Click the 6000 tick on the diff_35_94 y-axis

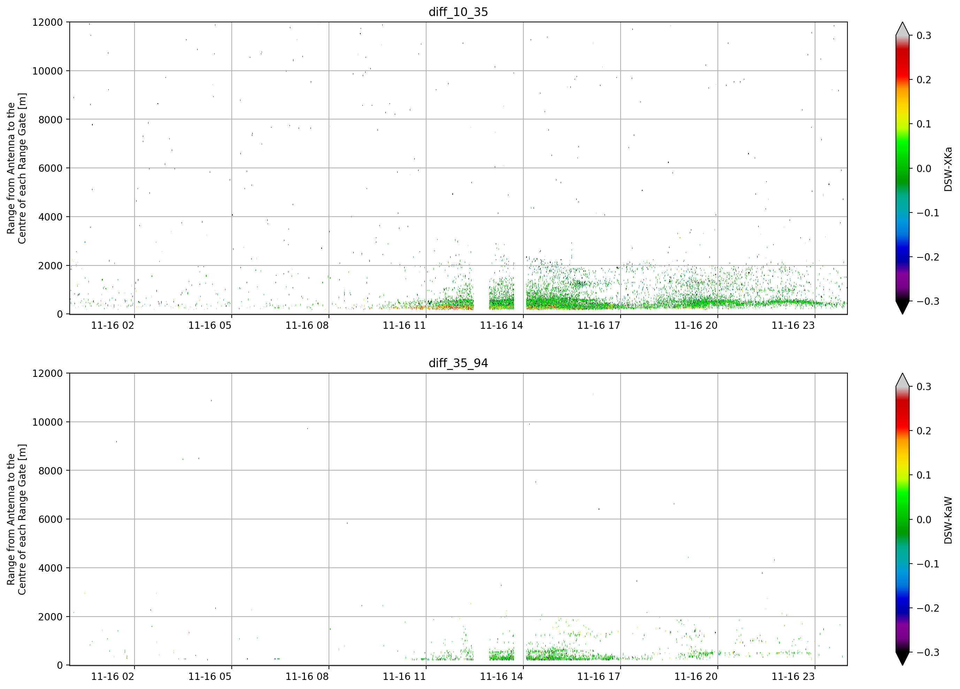51,520
